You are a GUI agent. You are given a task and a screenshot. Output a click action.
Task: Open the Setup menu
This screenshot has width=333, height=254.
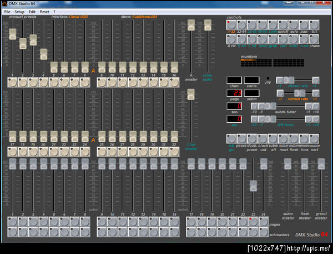click(19, 12)
